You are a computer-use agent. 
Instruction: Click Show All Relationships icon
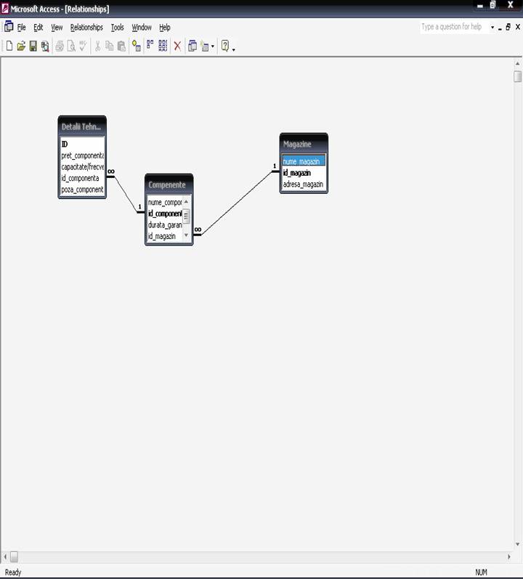tap(163, 46)
